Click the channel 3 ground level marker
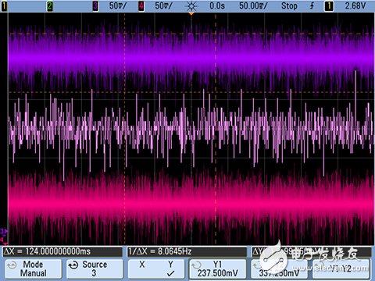 (x=4, y=231)
